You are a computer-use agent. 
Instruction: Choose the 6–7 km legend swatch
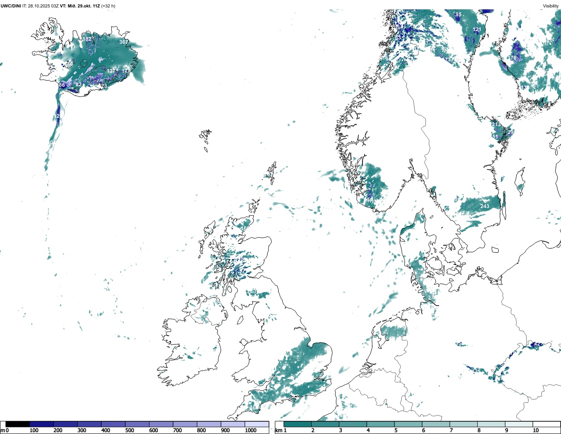(x=436, y=424)
